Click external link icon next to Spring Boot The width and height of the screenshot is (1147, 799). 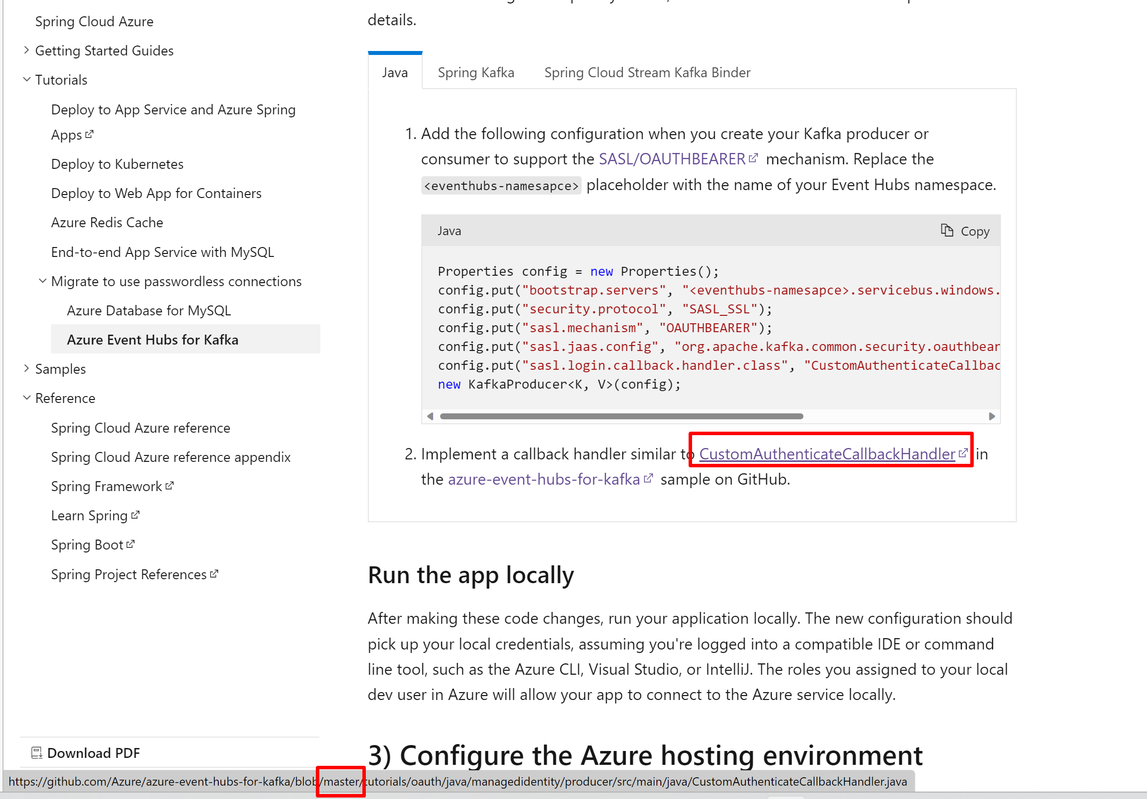pyautogui.click(x=130, y=543)
